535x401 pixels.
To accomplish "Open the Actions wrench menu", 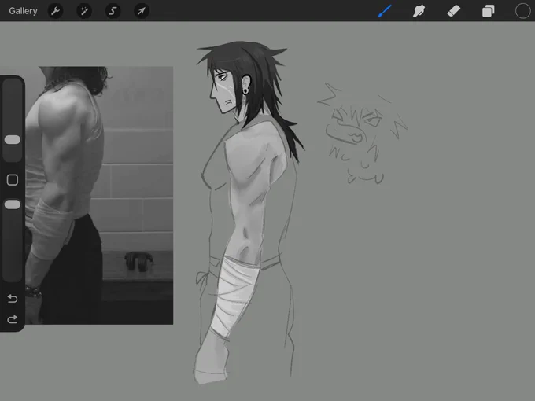I will coord(55,11).
